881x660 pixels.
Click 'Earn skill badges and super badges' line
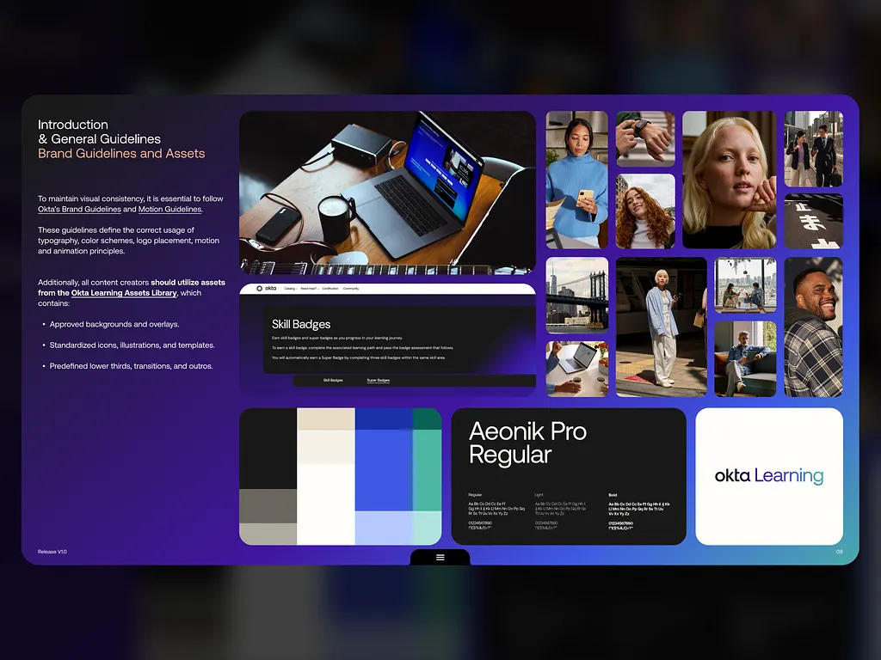337,338
